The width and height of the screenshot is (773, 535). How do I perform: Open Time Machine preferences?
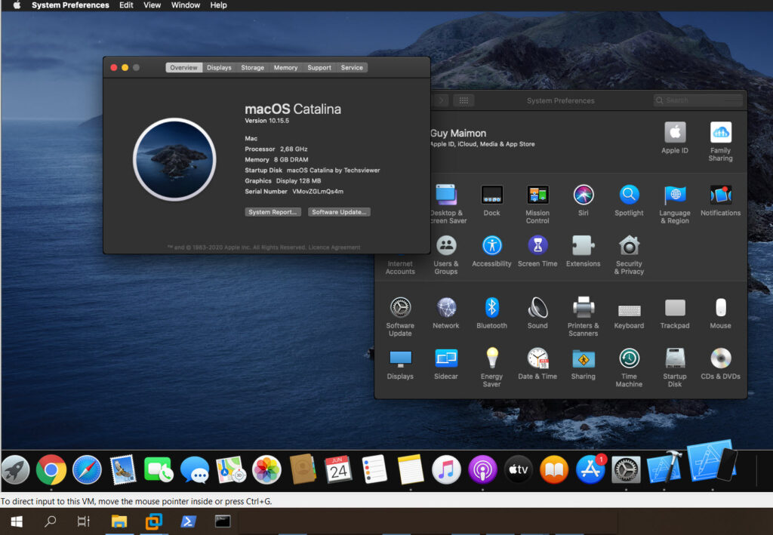coord(629,367)
